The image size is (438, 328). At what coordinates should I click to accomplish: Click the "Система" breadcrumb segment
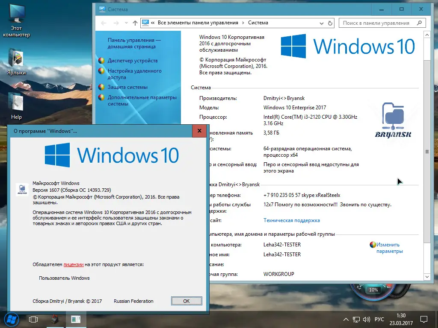pos(258,23)
